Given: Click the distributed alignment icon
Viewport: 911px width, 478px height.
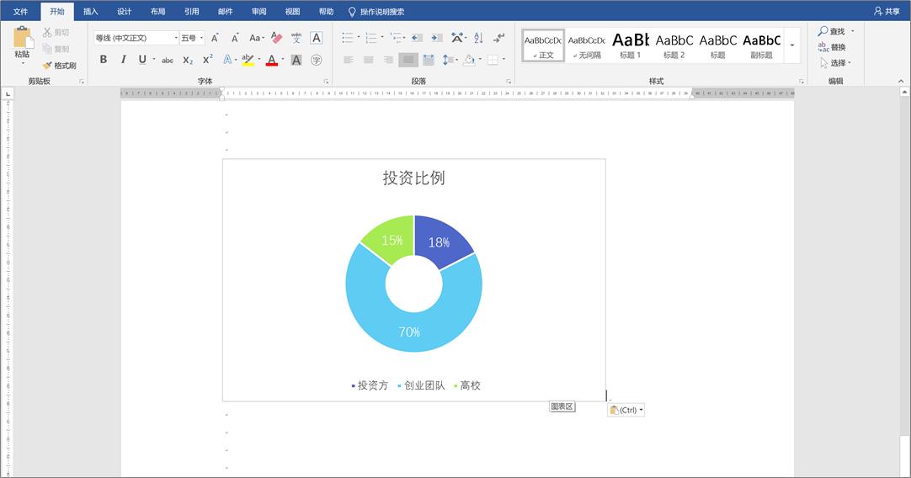Looking at the screenshot, I should [429, 60].
